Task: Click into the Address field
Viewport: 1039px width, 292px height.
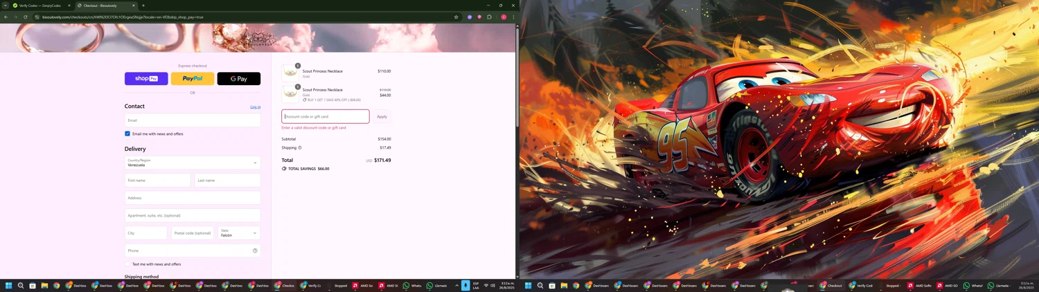Action: [x=193, y=198]
